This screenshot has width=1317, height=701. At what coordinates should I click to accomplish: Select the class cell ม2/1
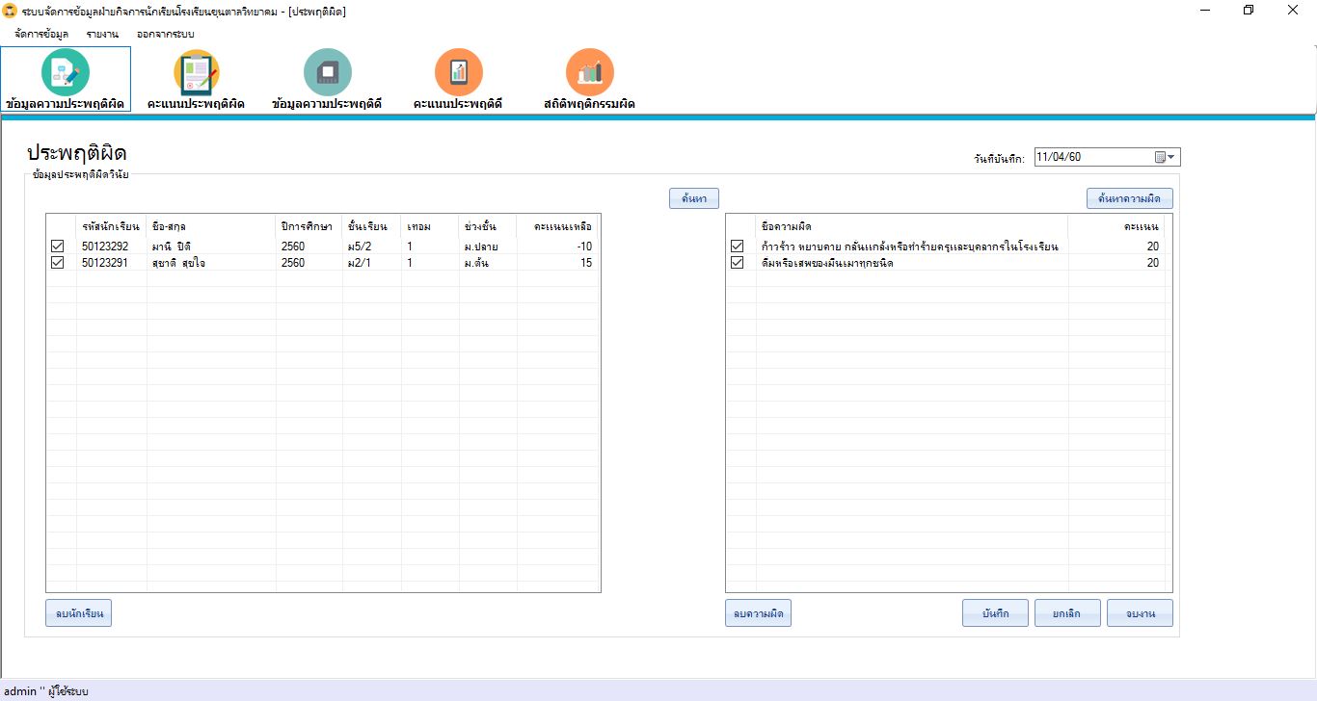[371, 262]
